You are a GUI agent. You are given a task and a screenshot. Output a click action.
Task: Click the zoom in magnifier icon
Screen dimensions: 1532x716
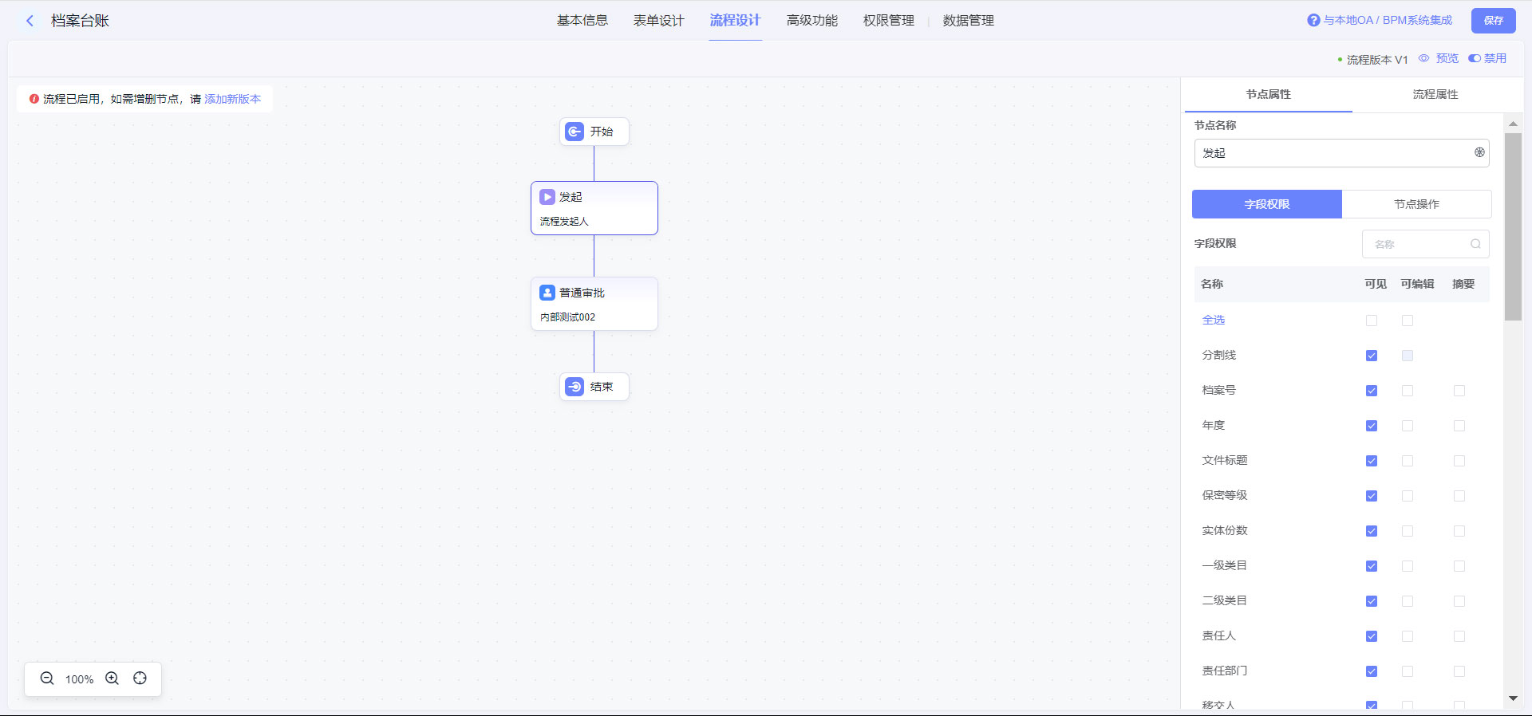pyautogui.click(x=113, y=679)
